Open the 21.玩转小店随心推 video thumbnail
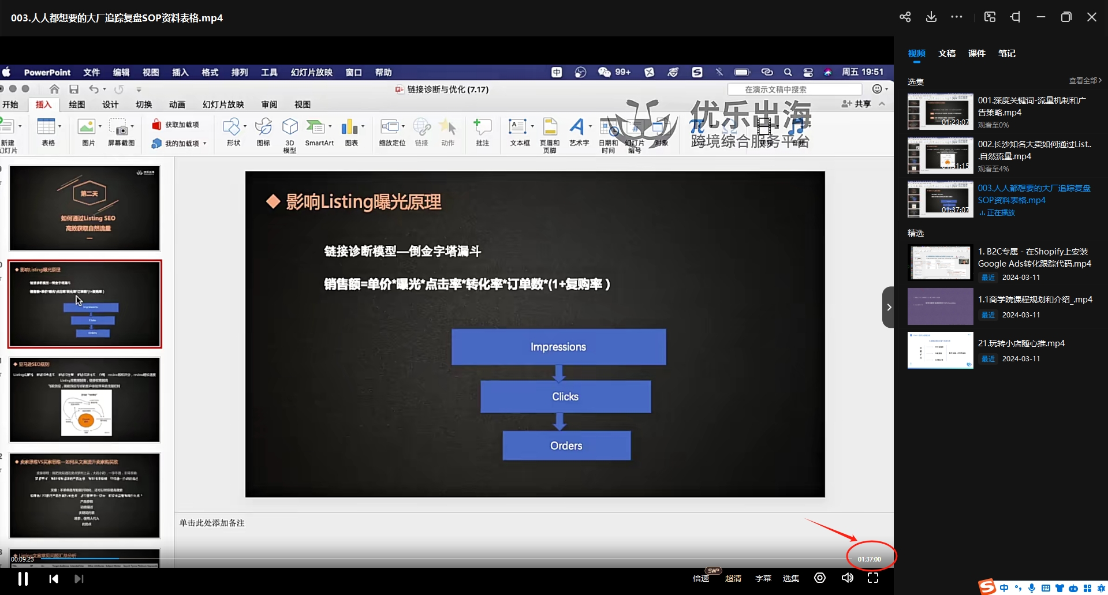Screen dimensions: 1108x595 tap(940, 350)
